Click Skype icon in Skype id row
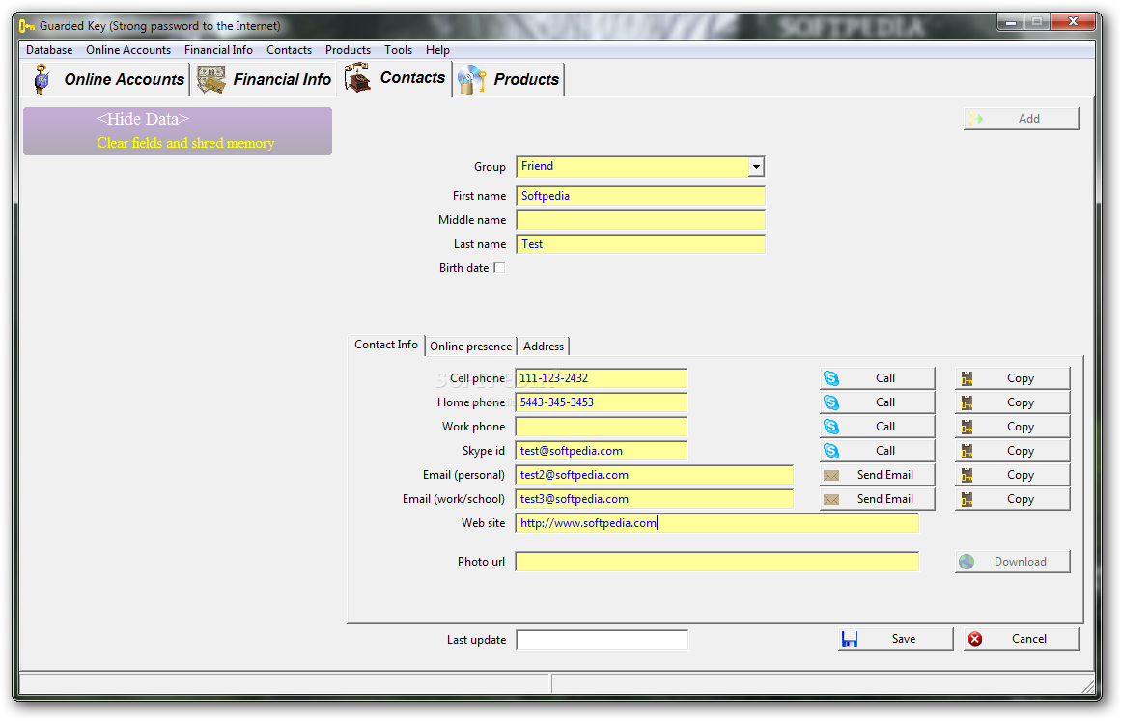The image size is (1122, 721). (830, 452)
